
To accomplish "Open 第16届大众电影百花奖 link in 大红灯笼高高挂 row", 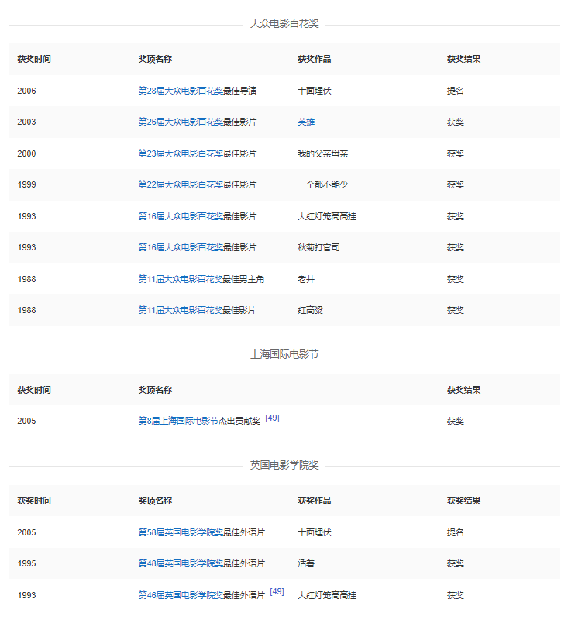I will [x=181, y=216].
